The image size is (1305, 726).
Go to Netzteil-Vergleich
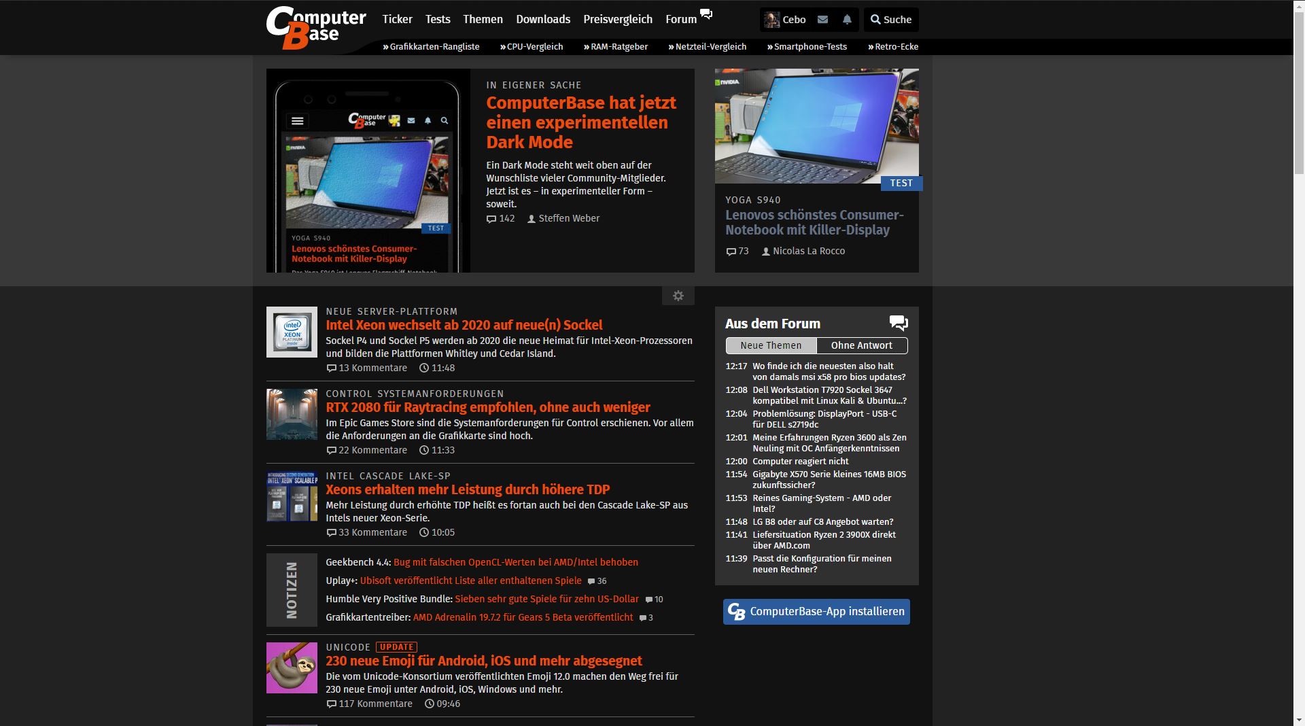coord(708,47)
